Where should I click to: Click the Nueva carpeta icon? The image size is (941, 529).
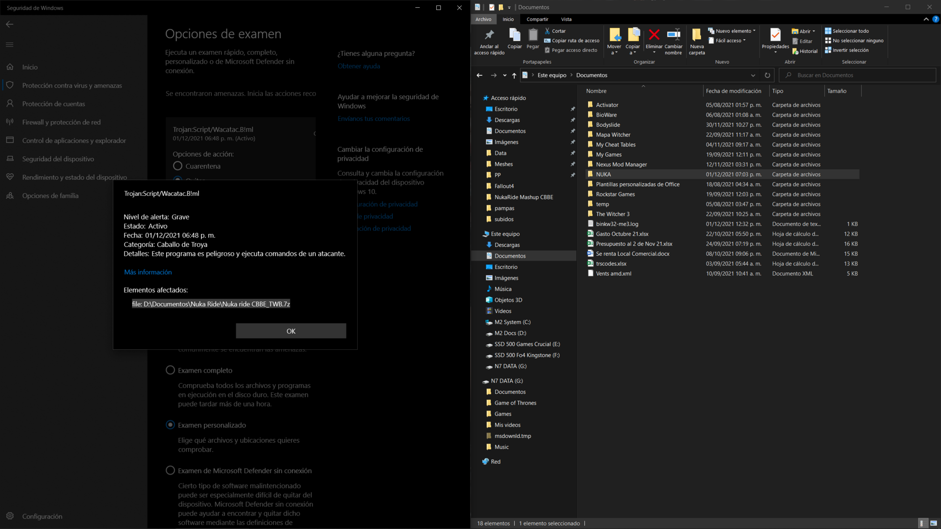point(696,35)
